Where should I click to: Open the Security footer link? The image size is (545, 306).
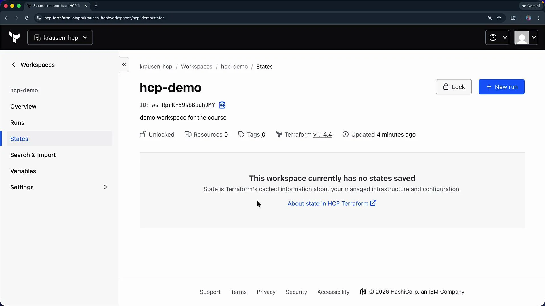(296, 292)
